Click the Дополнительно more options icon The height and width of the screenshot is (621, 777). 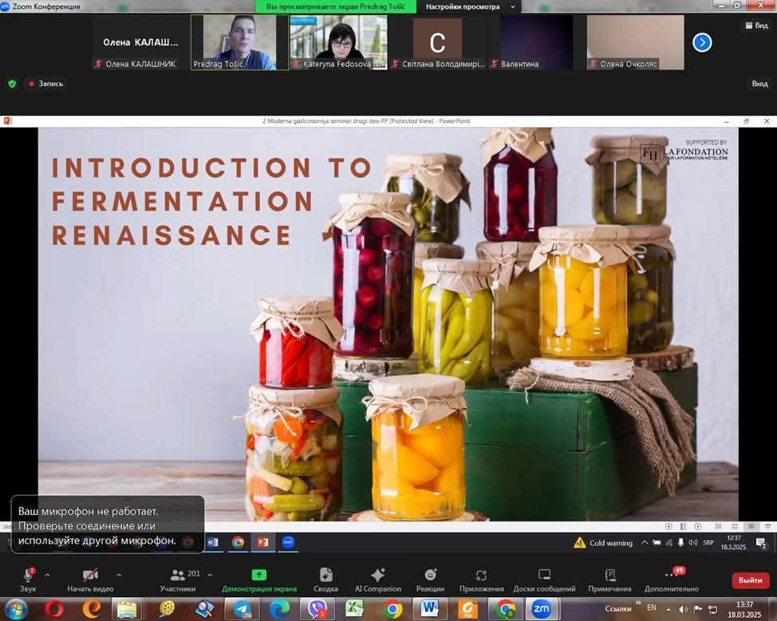(671, 577)
